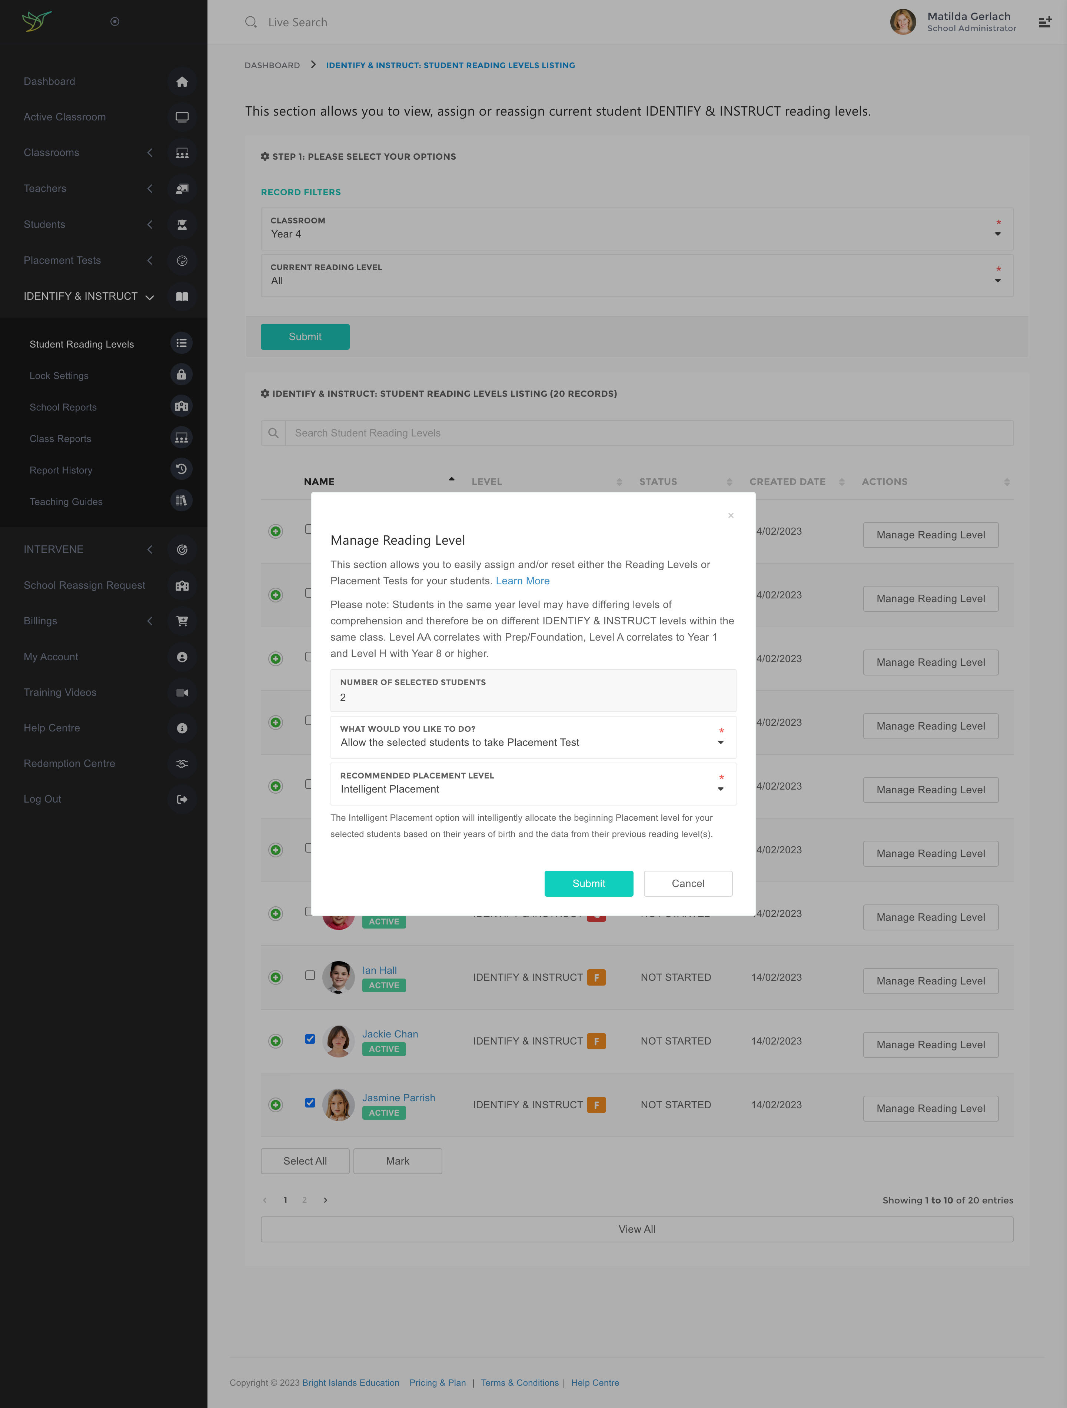Close the Manage Reading Level dialog
This screenshot has width=1067, height=1408.
(x=731, y=516)
